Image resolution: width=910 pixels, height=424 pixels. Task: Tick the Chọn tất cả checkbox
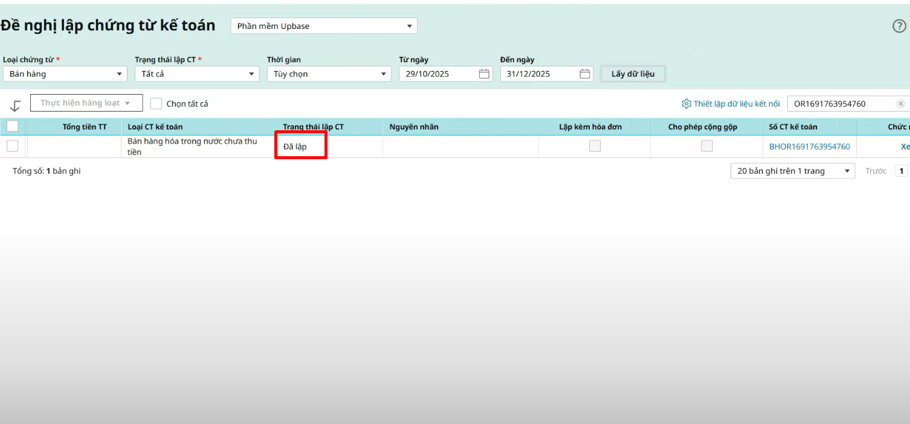pos(156,104)
